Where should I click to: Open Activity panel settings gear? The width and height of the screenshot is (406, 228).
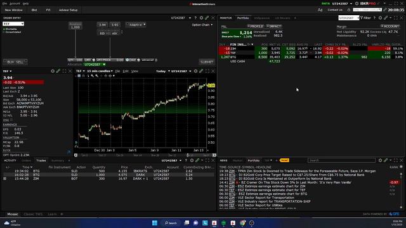coord(192,160)
